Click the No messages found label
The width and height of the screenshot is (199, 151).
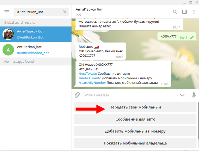click(19, 62)
